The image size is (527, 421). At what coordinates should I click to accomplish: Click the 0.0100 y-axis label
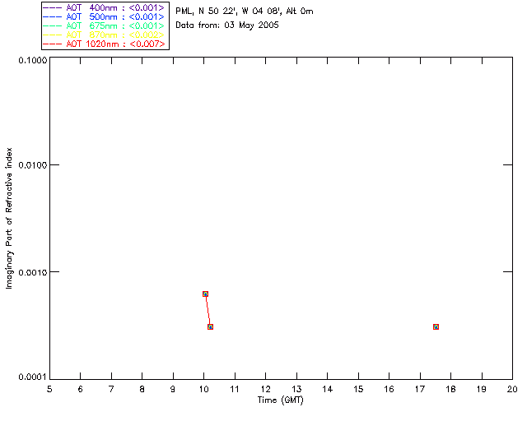coord(33,165)
